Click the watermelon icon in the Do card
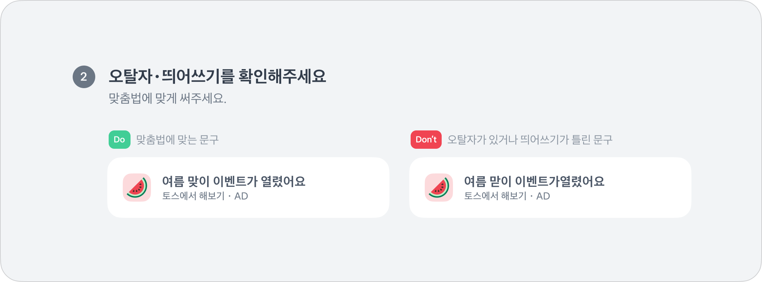 137,188
